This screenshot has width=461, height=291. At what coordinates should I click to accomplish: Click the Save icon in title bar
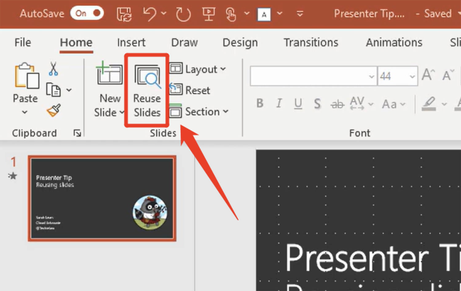click(124, 14)
